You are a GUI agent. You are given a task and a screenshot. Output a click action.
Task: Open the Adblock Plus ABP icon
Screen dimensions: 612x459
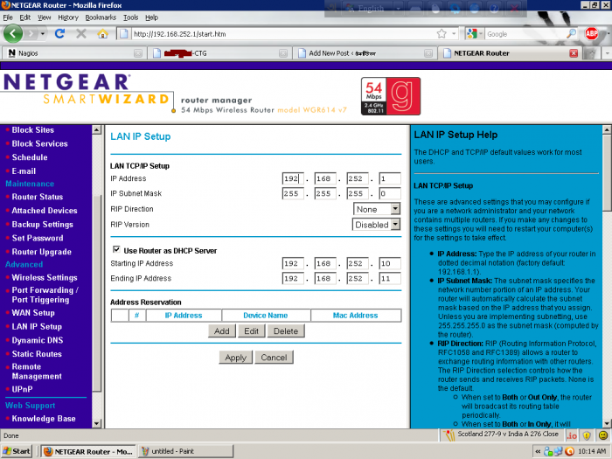(x=591, y=34)
